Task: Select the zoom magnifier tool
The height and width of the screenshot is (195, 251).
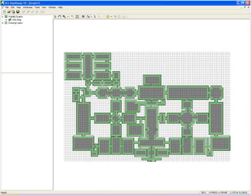Action: pos(64,16)
